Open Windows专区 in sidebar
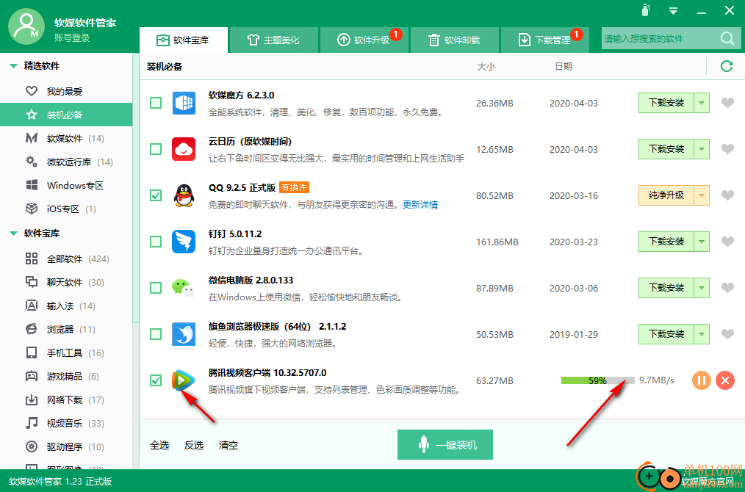Screen dimensions: 745x492 click(66, 185)
